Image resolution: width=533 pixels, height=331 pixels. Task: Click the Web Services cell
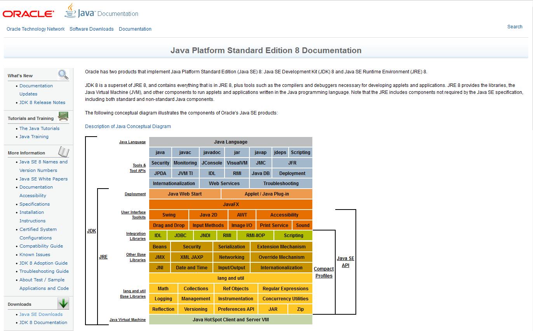click(x=224, y=184)
